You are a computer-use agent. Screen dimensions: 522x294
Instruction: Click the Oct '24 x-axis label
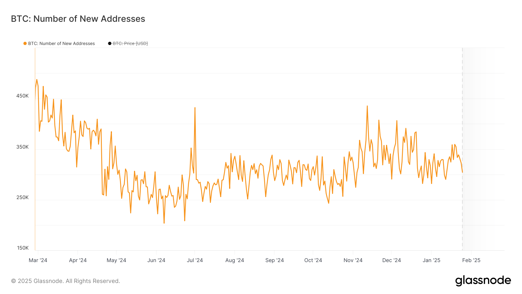coord(313,260)
